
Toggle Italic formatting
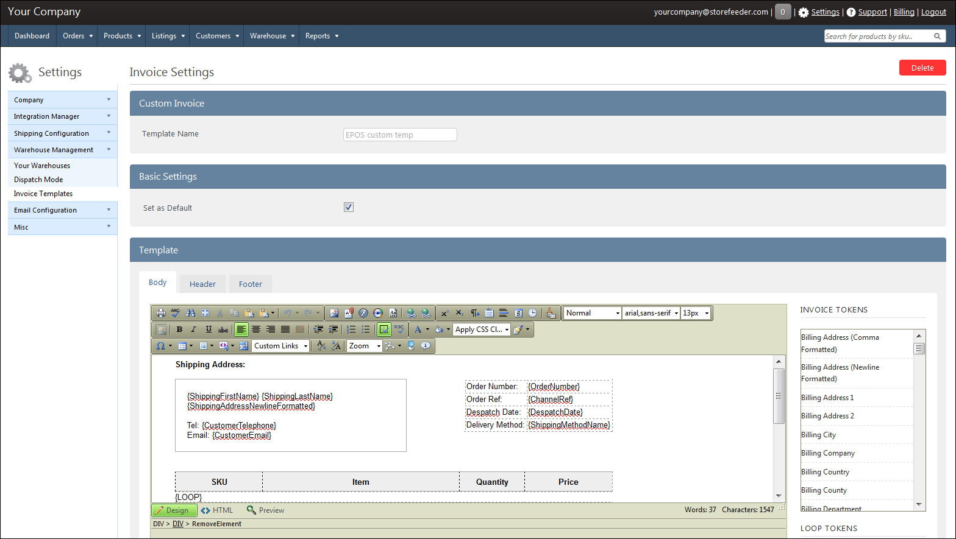click(193, 329)
